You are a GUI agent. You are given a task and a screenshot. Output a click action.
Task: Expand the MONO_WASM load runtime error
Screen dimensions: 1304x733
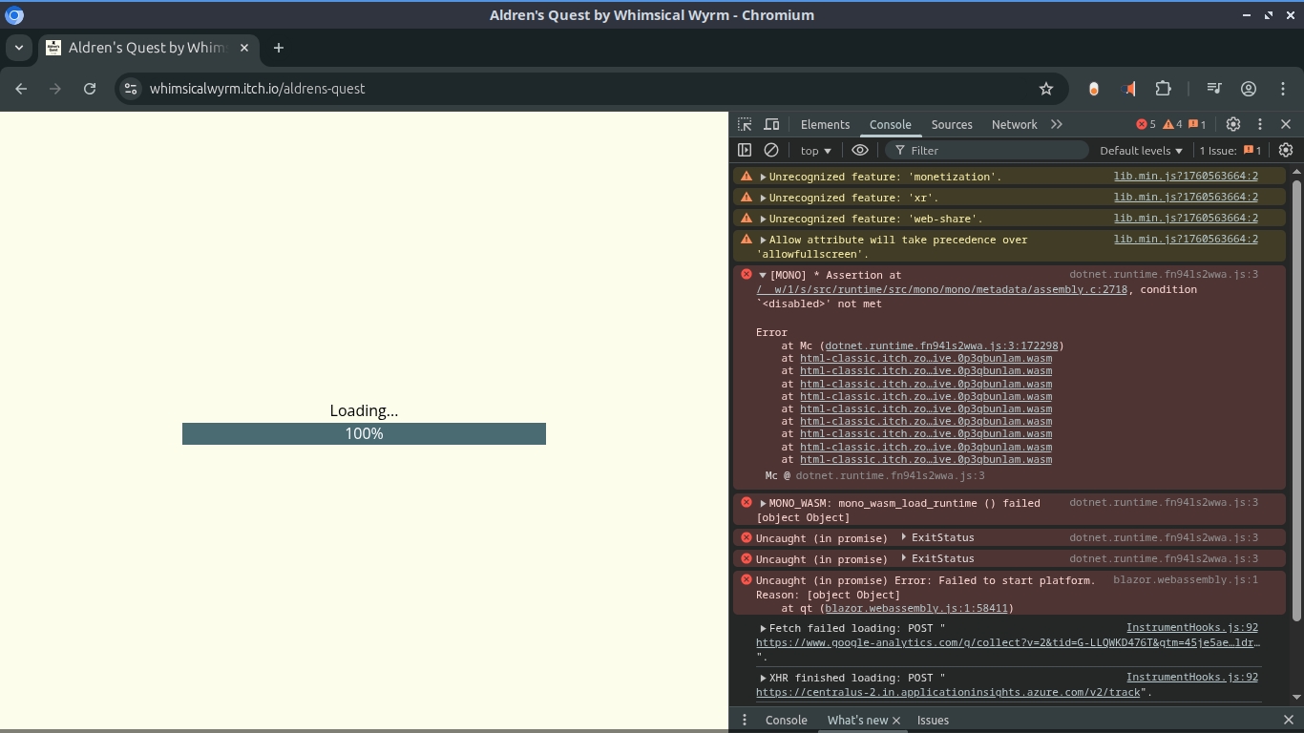pyautogui.click(x=763, y=503)
